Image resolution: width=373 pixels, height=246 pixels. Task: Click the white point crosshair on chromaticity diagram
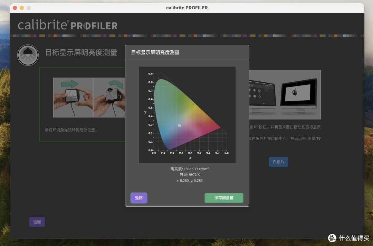tap(180, 125)
